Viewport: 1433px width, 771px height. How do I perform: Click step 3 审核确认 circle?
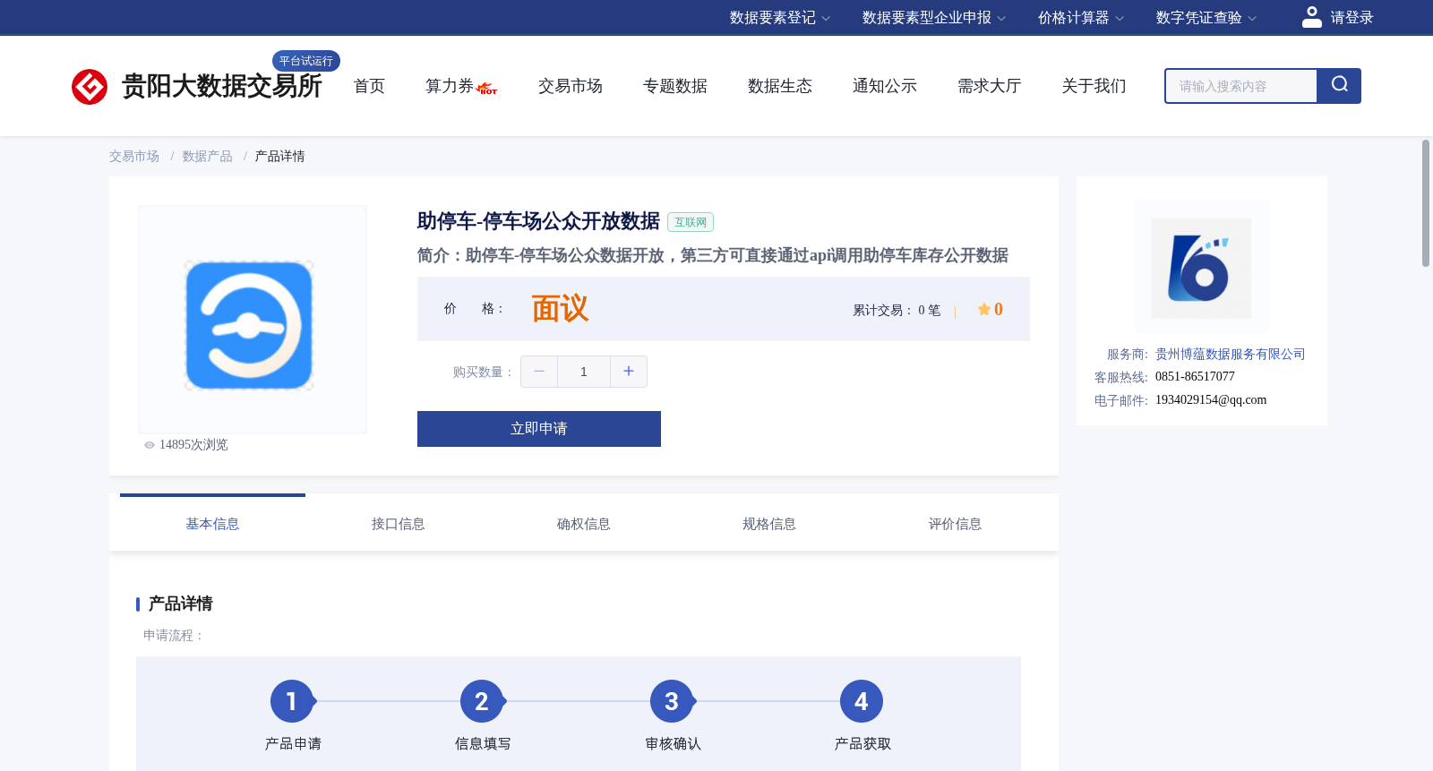click(672, 701)
